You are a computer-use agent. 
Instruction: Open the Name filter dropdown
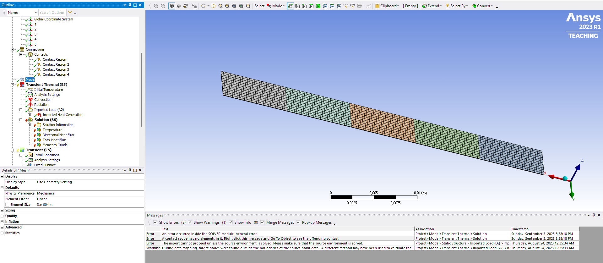(36, 13)
